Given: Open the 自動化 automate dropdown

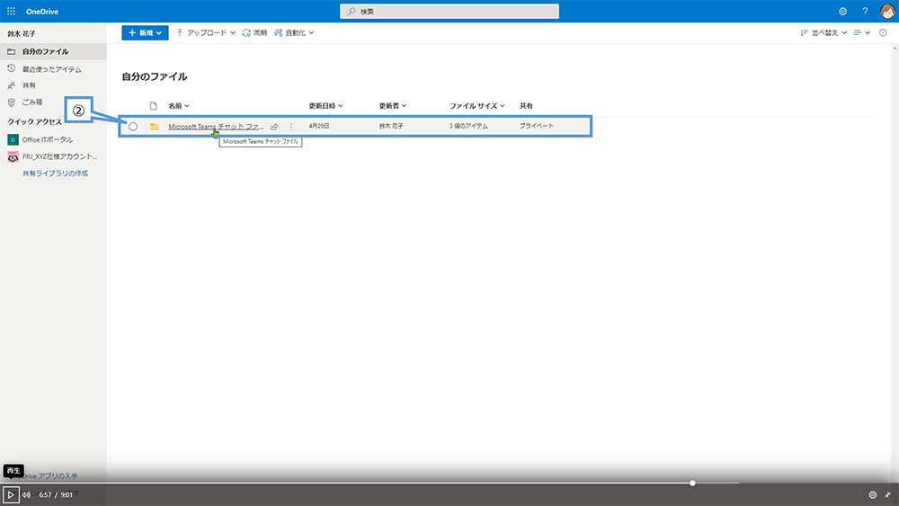Looking at the screenshot, I should click(x=294, y=32).
